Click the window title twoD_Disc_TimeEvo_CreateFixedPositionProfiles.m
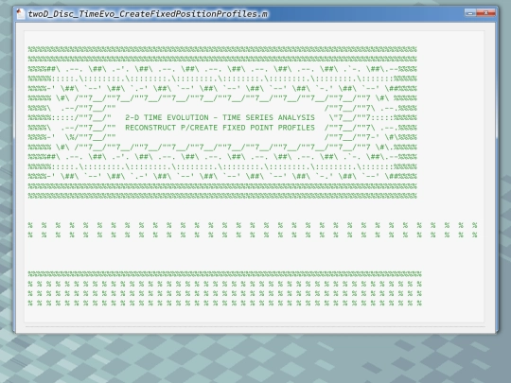This screenshot has height=383, width=511. coord(148,14)
